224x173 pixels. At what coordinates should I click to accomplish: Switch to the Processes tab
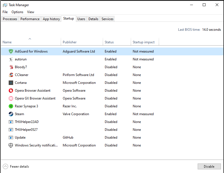[10, 19]
